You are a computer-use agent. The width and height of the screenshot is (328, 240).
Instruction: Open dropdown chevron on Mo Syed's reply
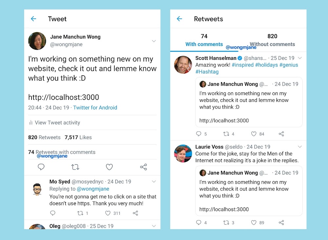point(154,181)
